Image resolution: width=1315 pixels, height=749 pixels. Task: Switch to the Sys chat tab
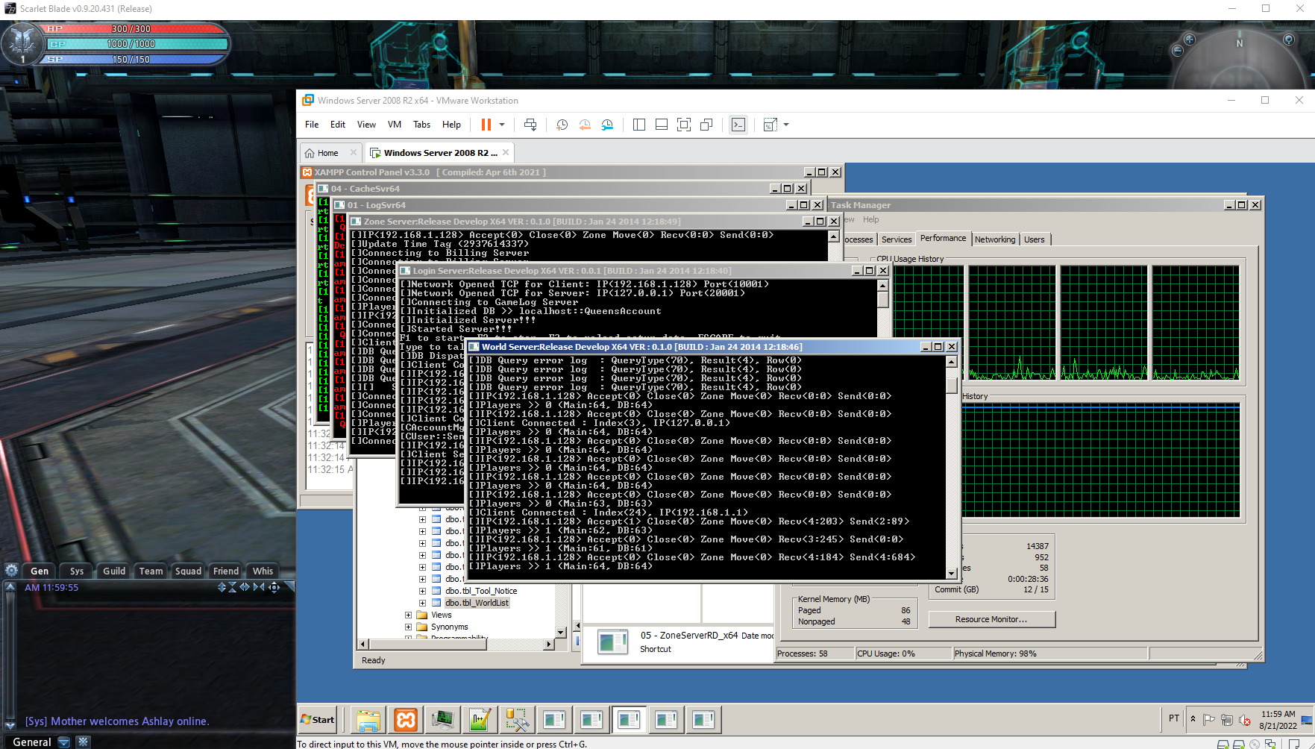(x=77, y=571)
